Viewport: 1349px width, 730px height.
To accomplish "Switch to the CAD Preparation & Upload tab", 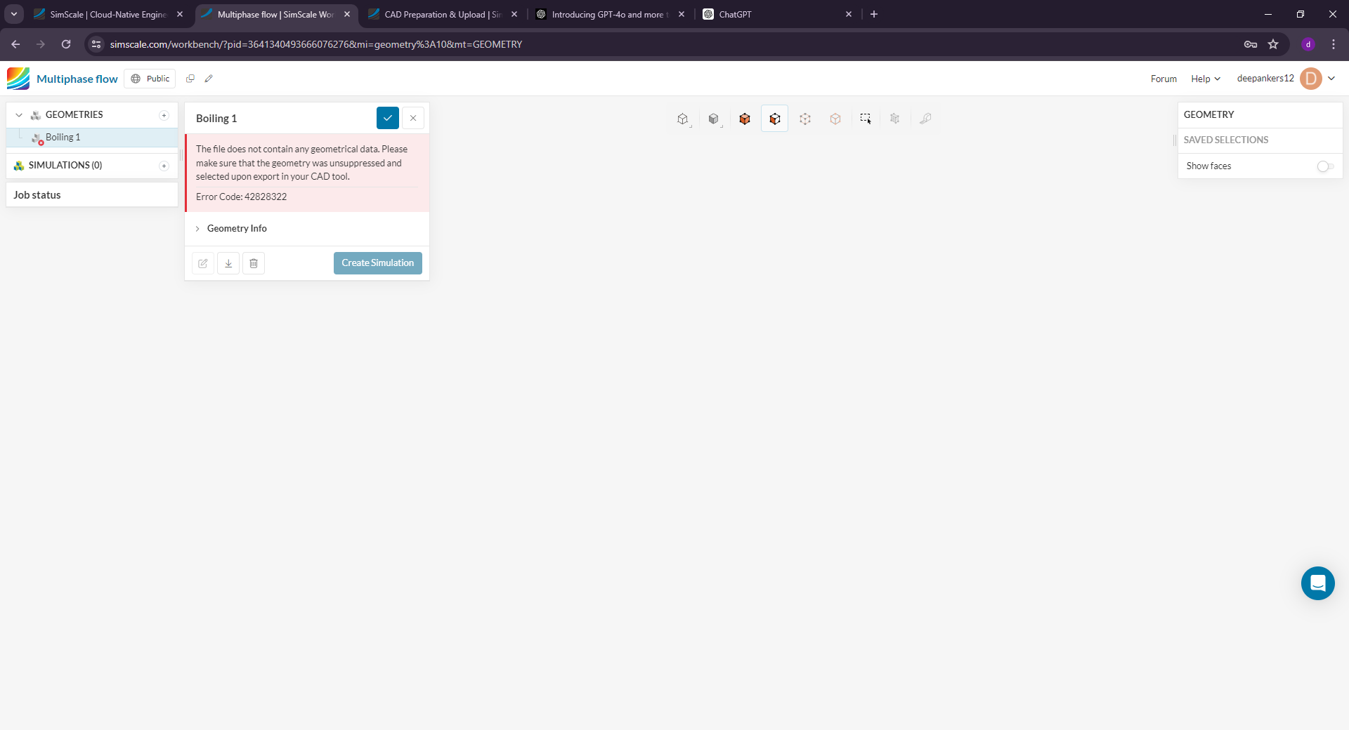I will (x=443, y=14).
